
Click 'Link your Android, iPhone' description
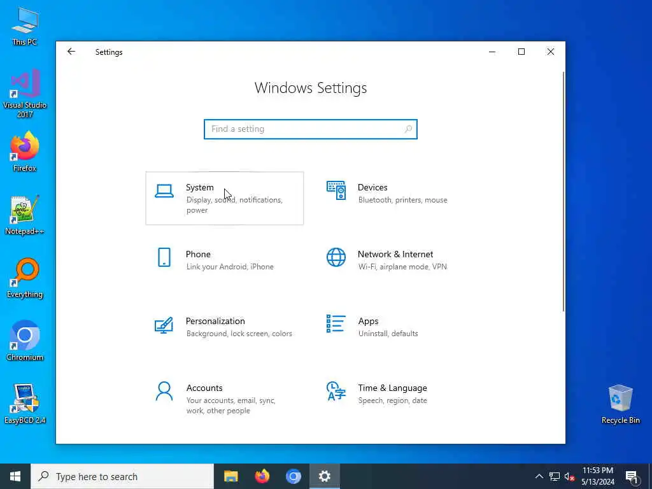pos(230,267)
